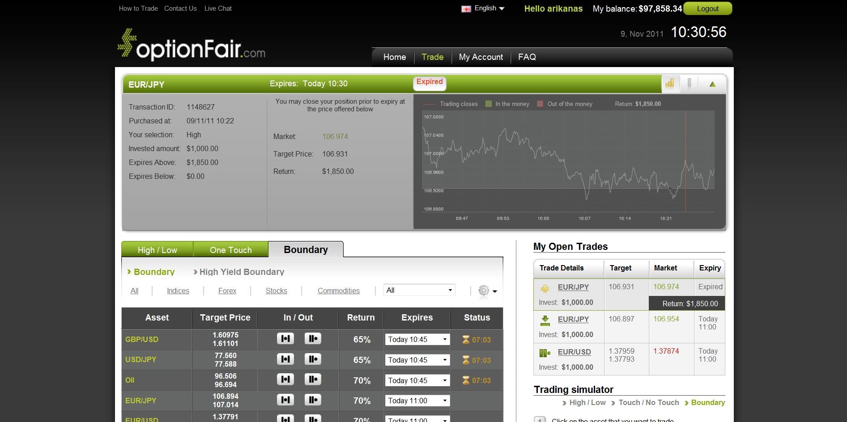This screenshot has width=847, height=422.
Task: Click the In boundary icon for GBP/USD
Action: [285, 339]
